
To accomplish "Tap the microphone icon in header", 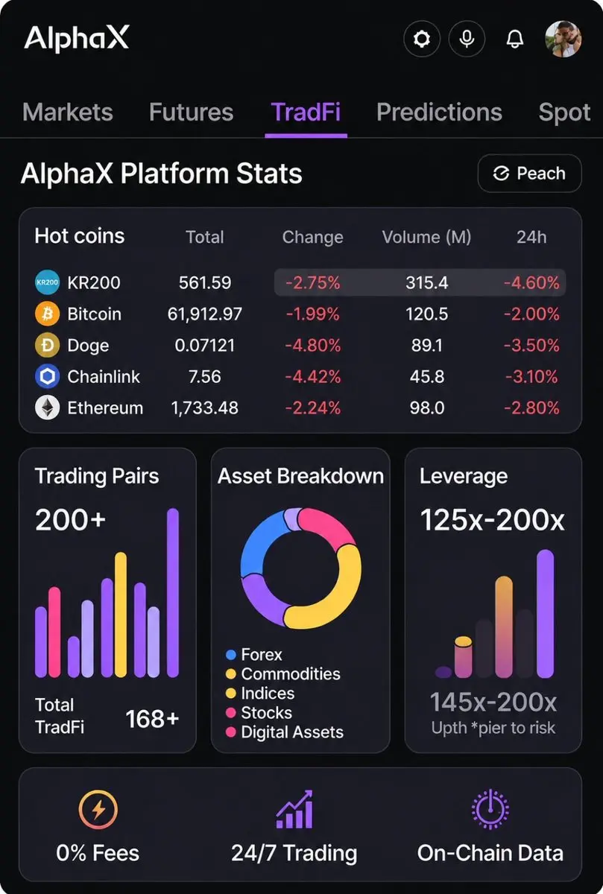I will (x=467, y=39).
